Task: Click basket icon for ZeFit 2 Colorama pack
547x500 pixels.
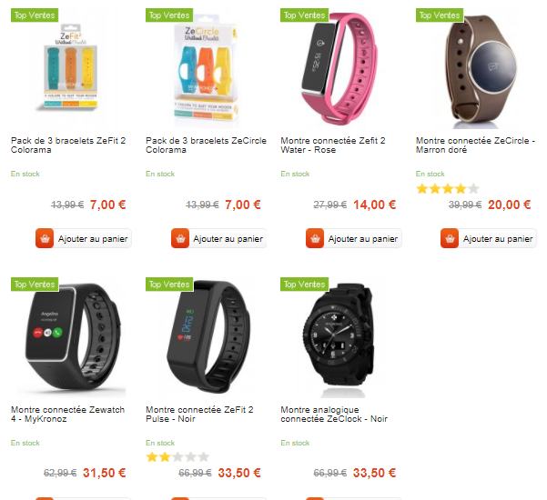Action: tap(45, 238)
